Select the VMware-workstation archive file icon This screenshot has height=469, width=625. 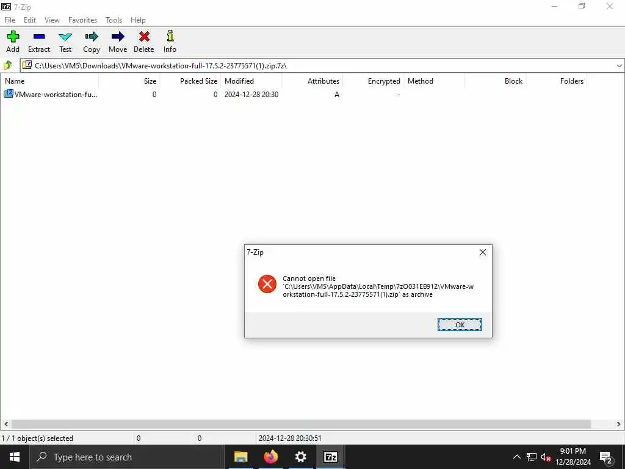click(x=9, y=94)
